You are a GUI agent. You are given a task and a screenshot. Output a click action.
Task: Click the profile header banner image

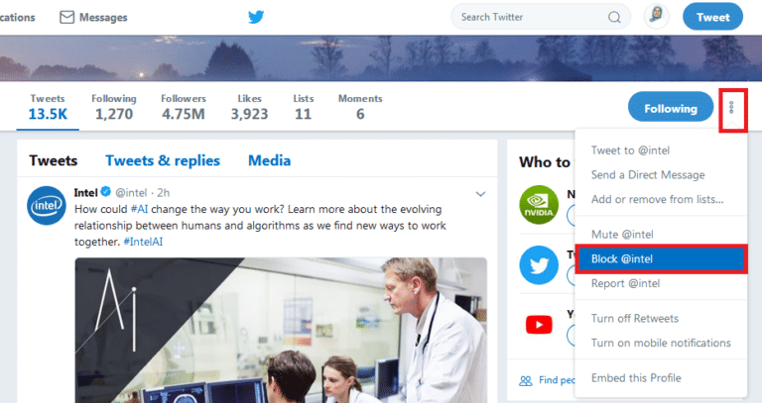(381, 57)
